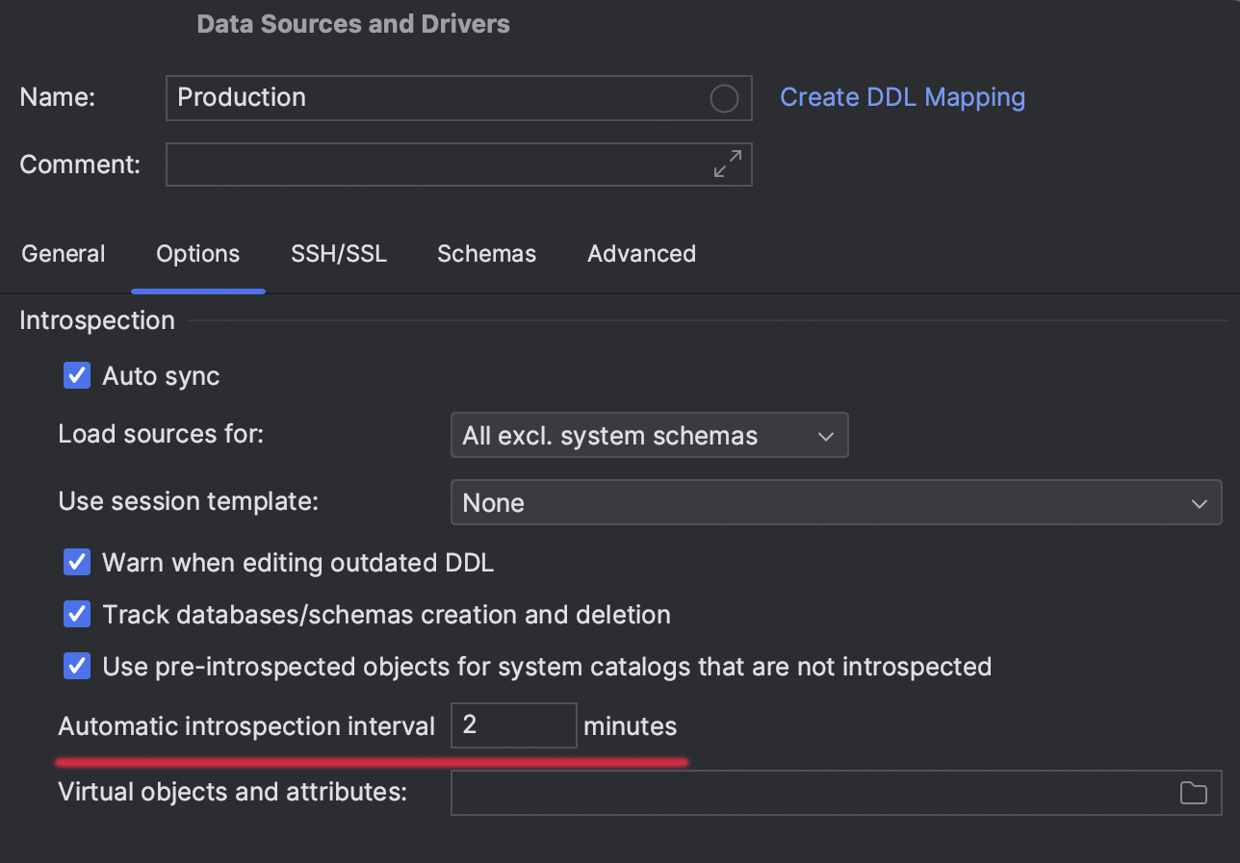
Task: Click the Name input field
Action: pyautogui.click(x=433, y=98)
